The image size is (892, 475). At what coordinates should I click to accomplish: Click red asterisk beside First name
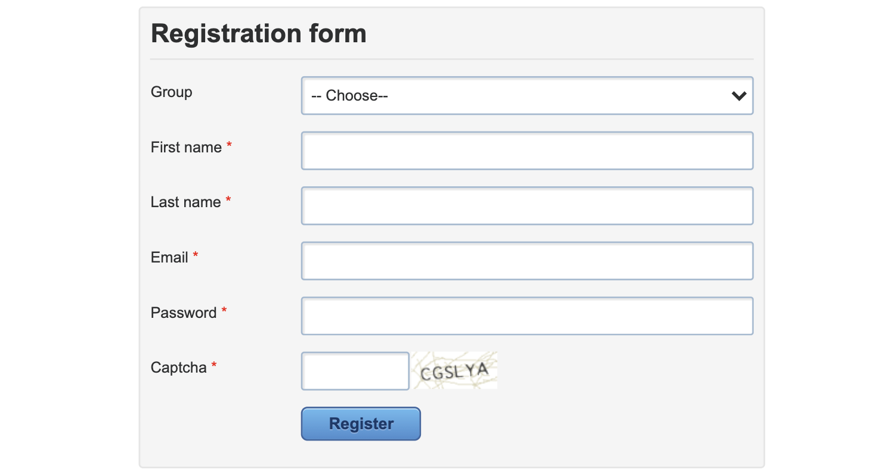click(229, 146)
